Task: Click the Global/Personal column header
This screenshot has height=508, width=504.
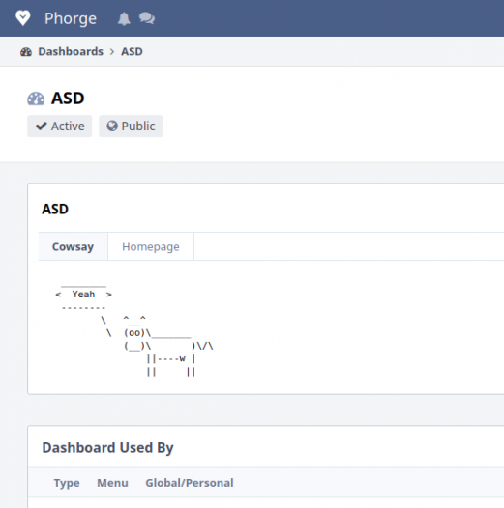Action: point(190,483)
